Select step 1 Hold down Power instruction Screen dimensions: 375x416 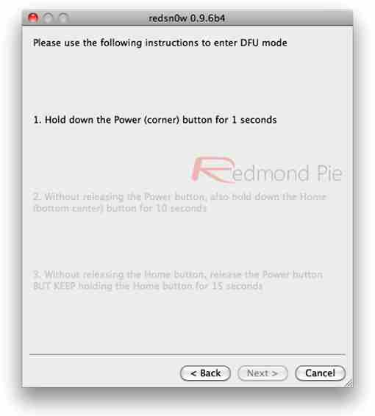155,120
